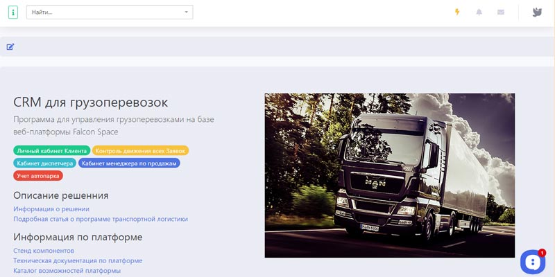Click the 'Информация по платформе' heading
Image resolution: width=555 pixels, height=277 pixels.
click(x=78, y=237)
